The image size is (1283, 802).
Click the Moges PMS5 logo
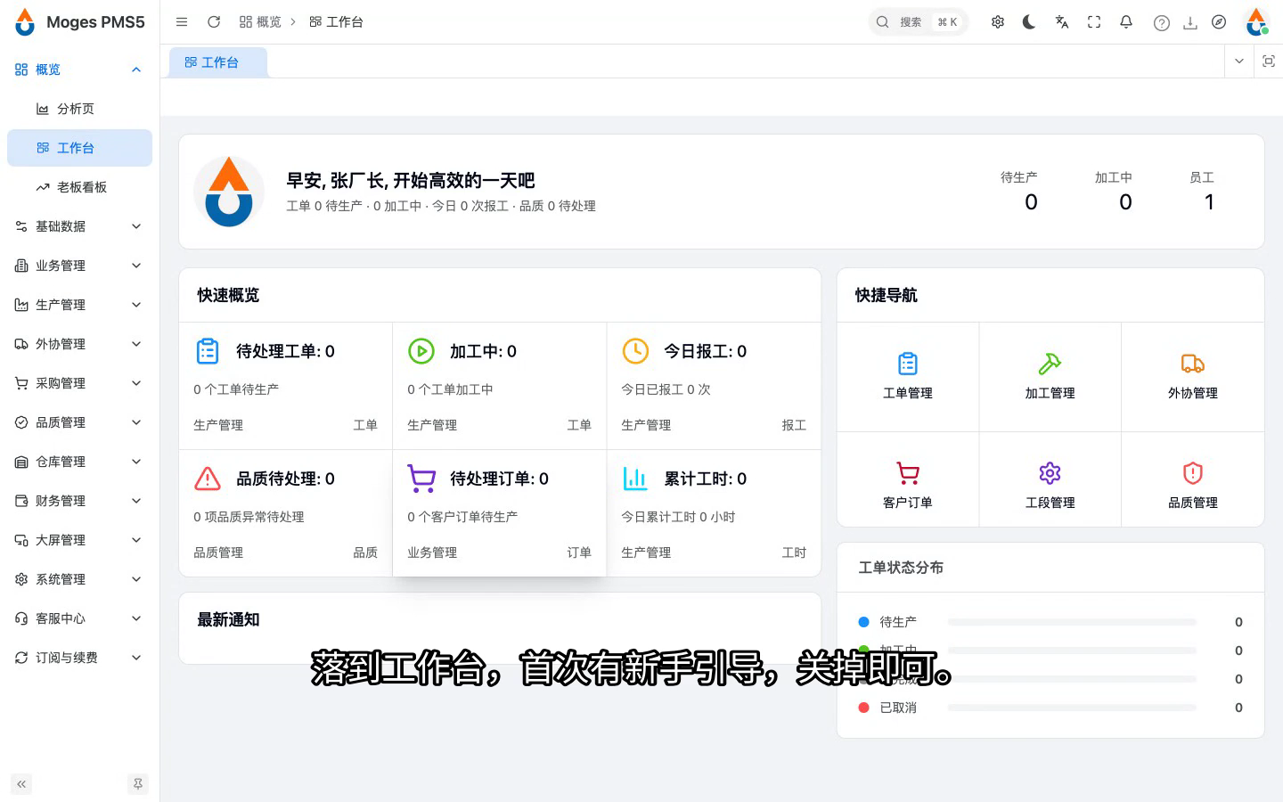click(79, 22)
